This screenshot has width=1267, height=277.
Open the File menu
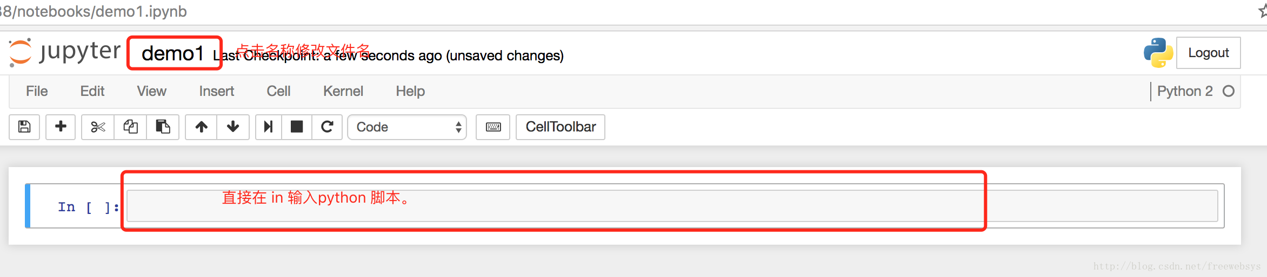(37, 91)
